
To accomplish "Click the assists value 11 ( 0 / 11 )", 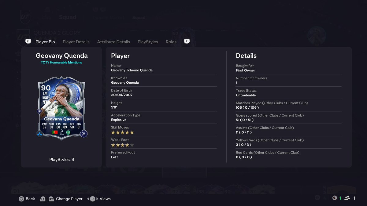I will pyautogui.click(x=244, y=132).
